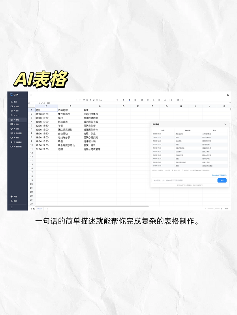237x315 pixels.
Task: Select cell containing 返回公司或酒店
Action: coord(100,149)
